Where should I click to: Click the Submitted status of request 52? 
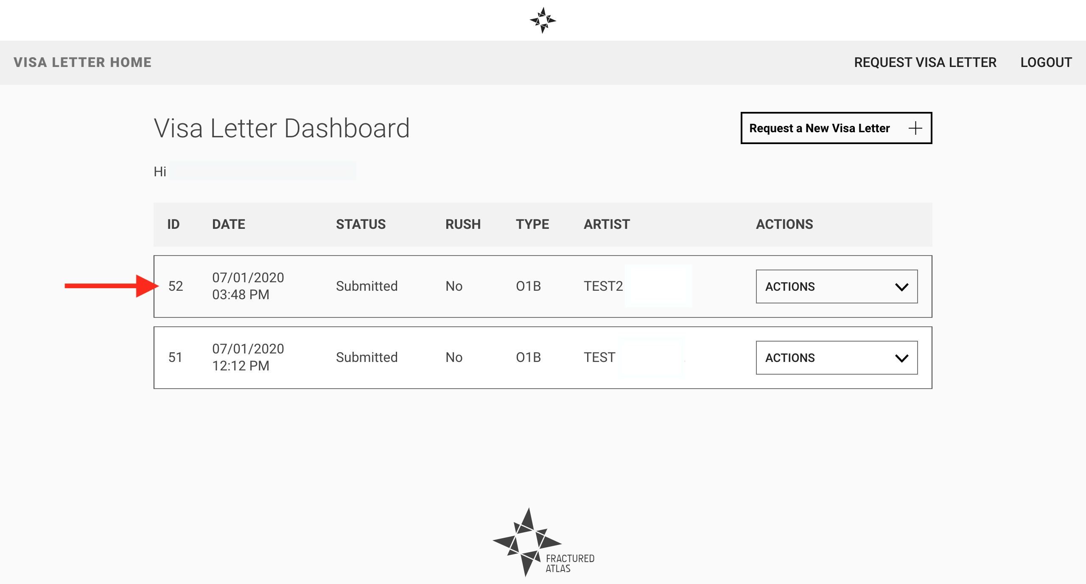[367, 286]
